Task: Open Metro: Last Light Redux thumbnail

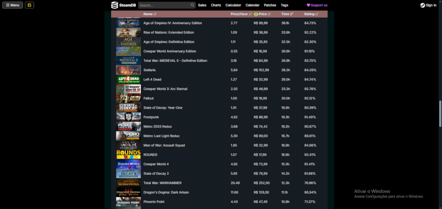Action: click(129, 136)
